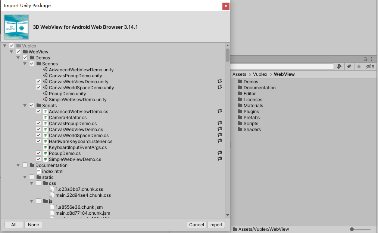Select Prefabs folder in Project window
The height and width of the screenshot is (233, 378).
249,118
